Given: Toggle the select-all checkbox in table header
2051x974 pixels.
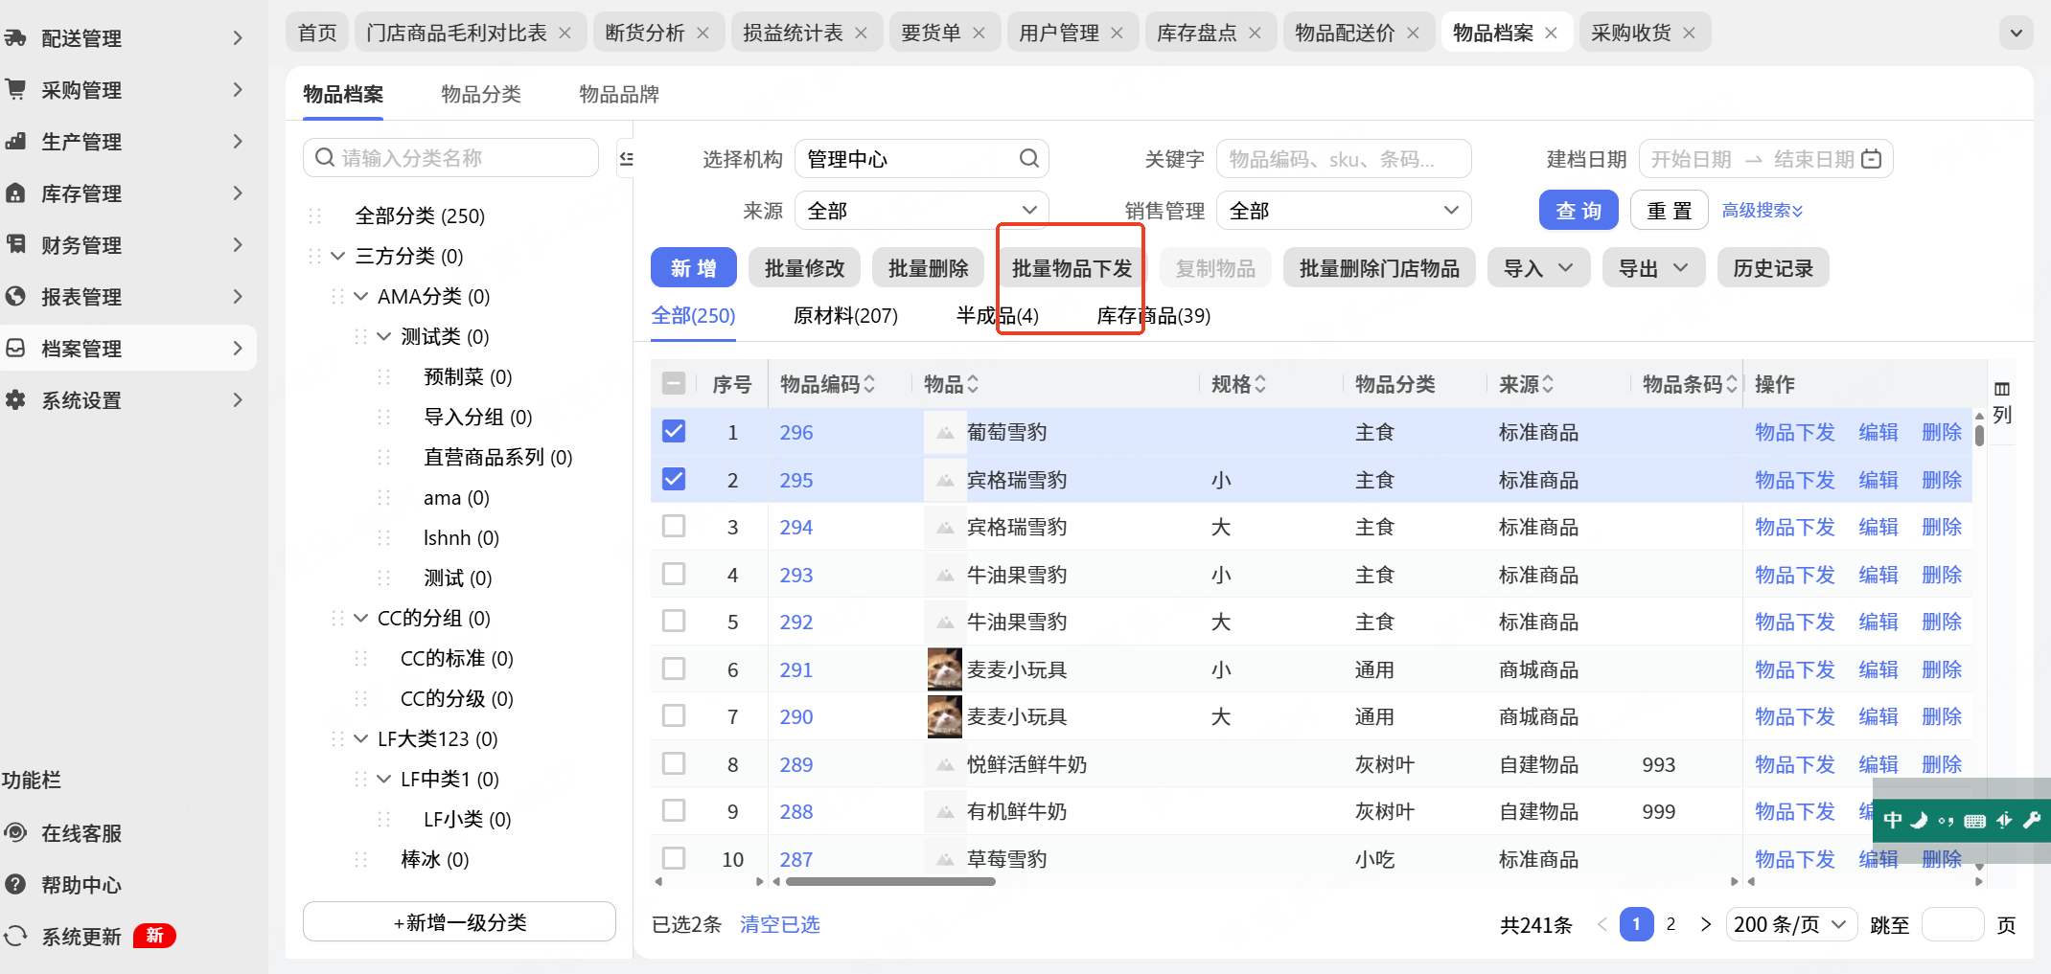Looking at the screenshot, I should 674,384.
